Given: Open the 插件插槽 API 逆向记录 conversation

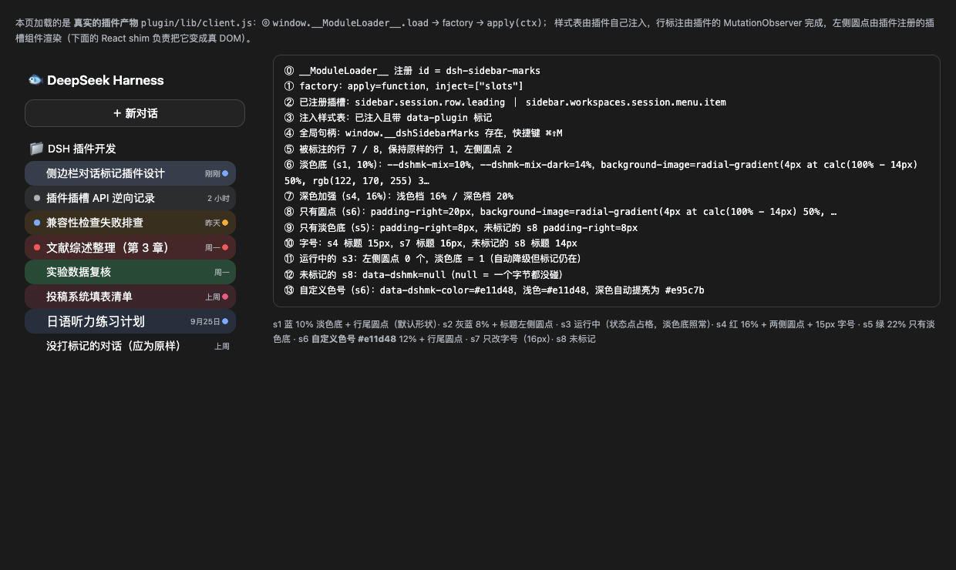Looking at the screenshot, I should (130, 198).
